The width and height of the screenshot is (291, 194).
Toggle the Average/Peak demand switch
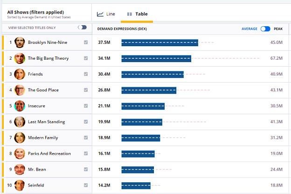pos(265,29)
